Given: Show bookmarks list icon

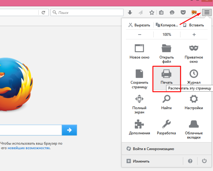Looking at the screenshot, I should coord(161,12).
